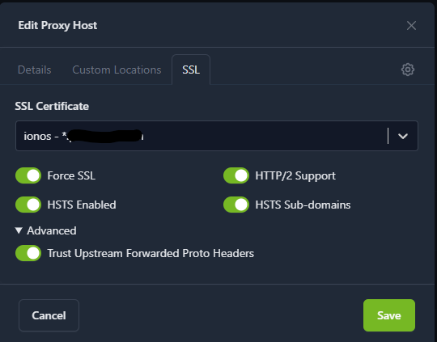Save the proxy host changes
The image size is (437, 342).
click(389, 315)
